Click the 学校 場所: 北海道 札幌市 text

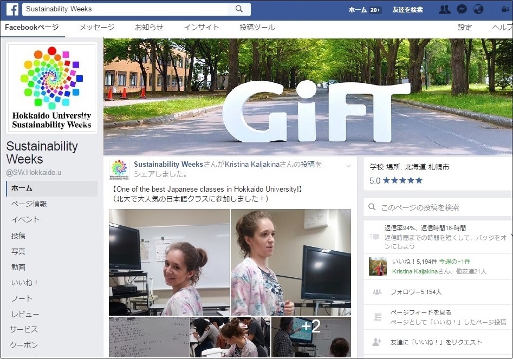(x=410, y=167)
